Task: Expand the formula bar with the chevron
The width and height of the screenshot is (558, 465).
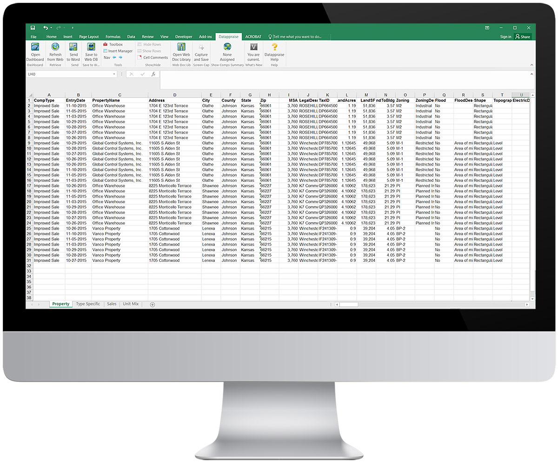Action: pyautogui.click(x=532, y=74)
